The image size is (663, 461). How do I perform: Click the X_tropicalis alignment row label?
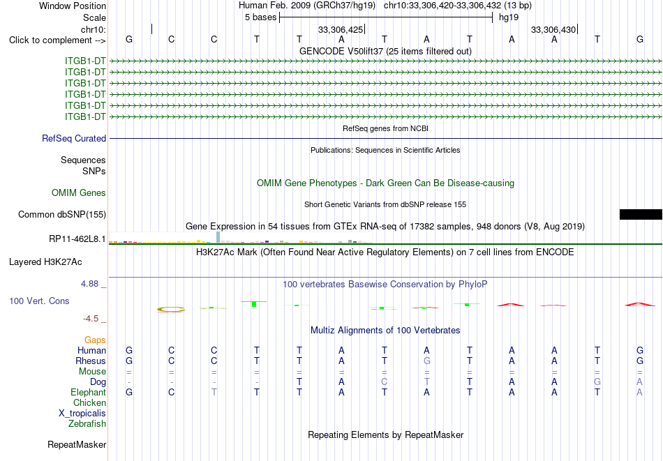pos(82,414)
